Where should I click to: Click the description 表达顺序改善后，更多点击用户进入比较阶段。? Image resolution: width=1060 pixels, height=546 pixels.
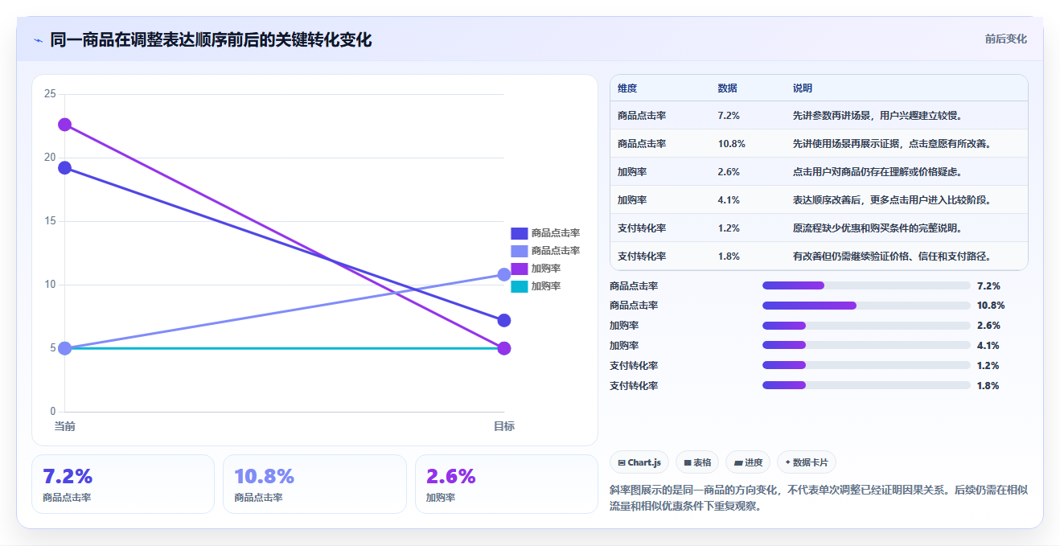coord(894,200)
